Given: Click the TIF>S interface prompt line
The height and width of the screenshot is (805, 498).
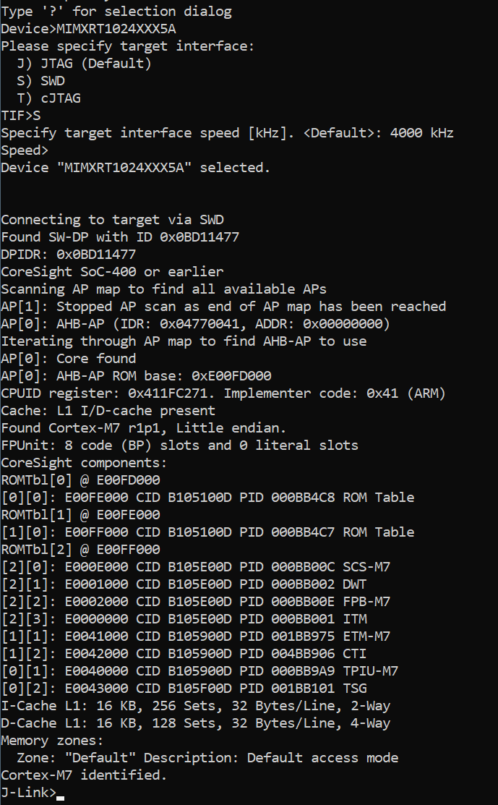Looking at the screenshot, I should pyautogui.click(x=21, y=116).
